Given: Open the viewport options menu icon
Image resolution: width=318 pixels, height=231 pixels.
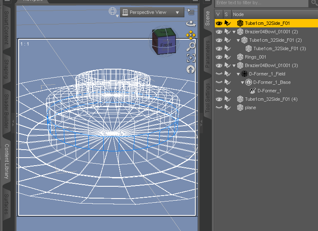Looking at the screenshot, I should click(191, 12).
